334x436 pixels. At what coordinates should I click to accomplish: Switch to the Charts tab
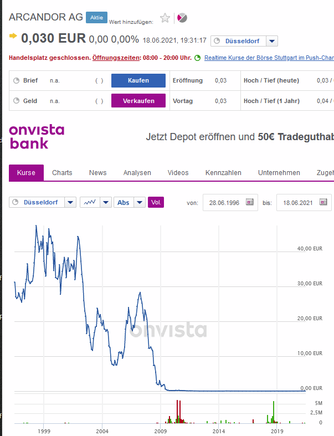(62, 173)
